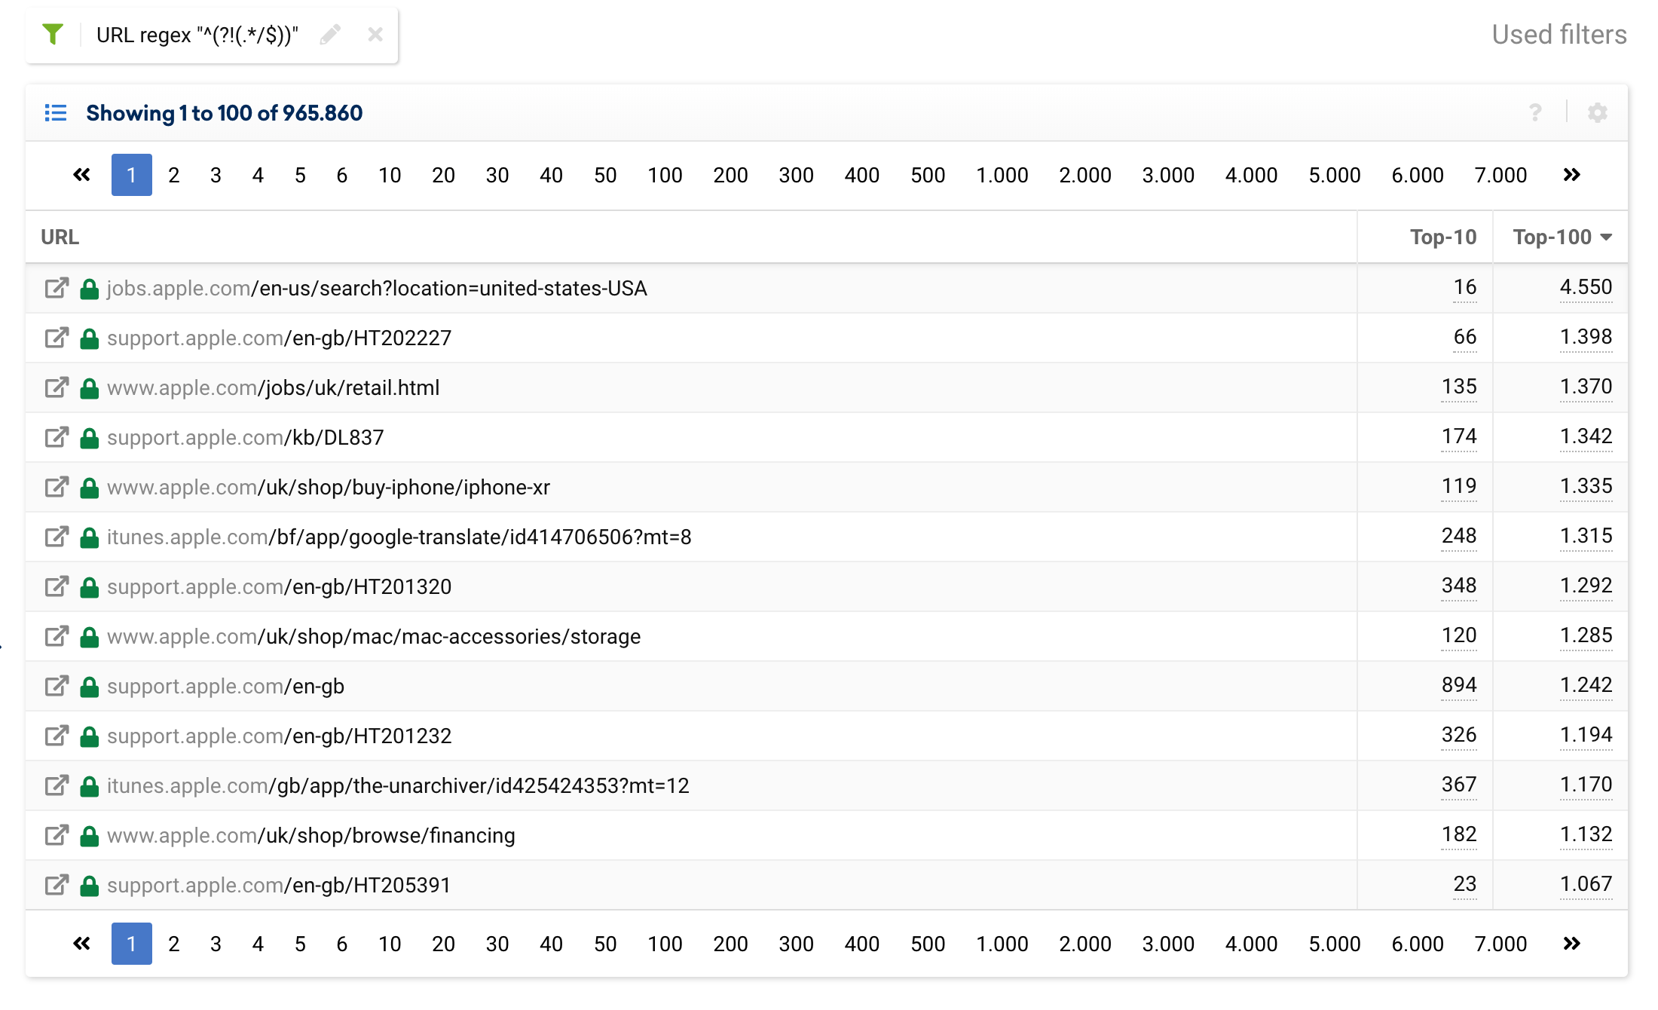Sort table by Top-10 column header
The width and height of the screenshot is (1658, 1010).
pos(1443,237)
